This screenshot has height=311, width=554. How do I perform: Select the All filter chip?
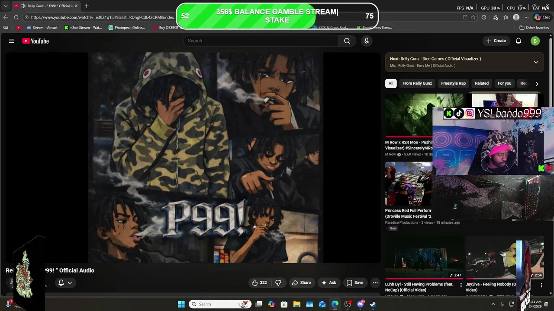click(x=391, y=83)
